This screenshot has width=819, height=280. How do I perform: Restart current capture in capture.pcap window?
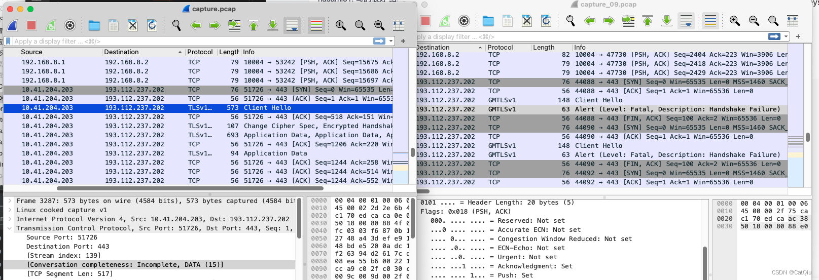point(51,25)
